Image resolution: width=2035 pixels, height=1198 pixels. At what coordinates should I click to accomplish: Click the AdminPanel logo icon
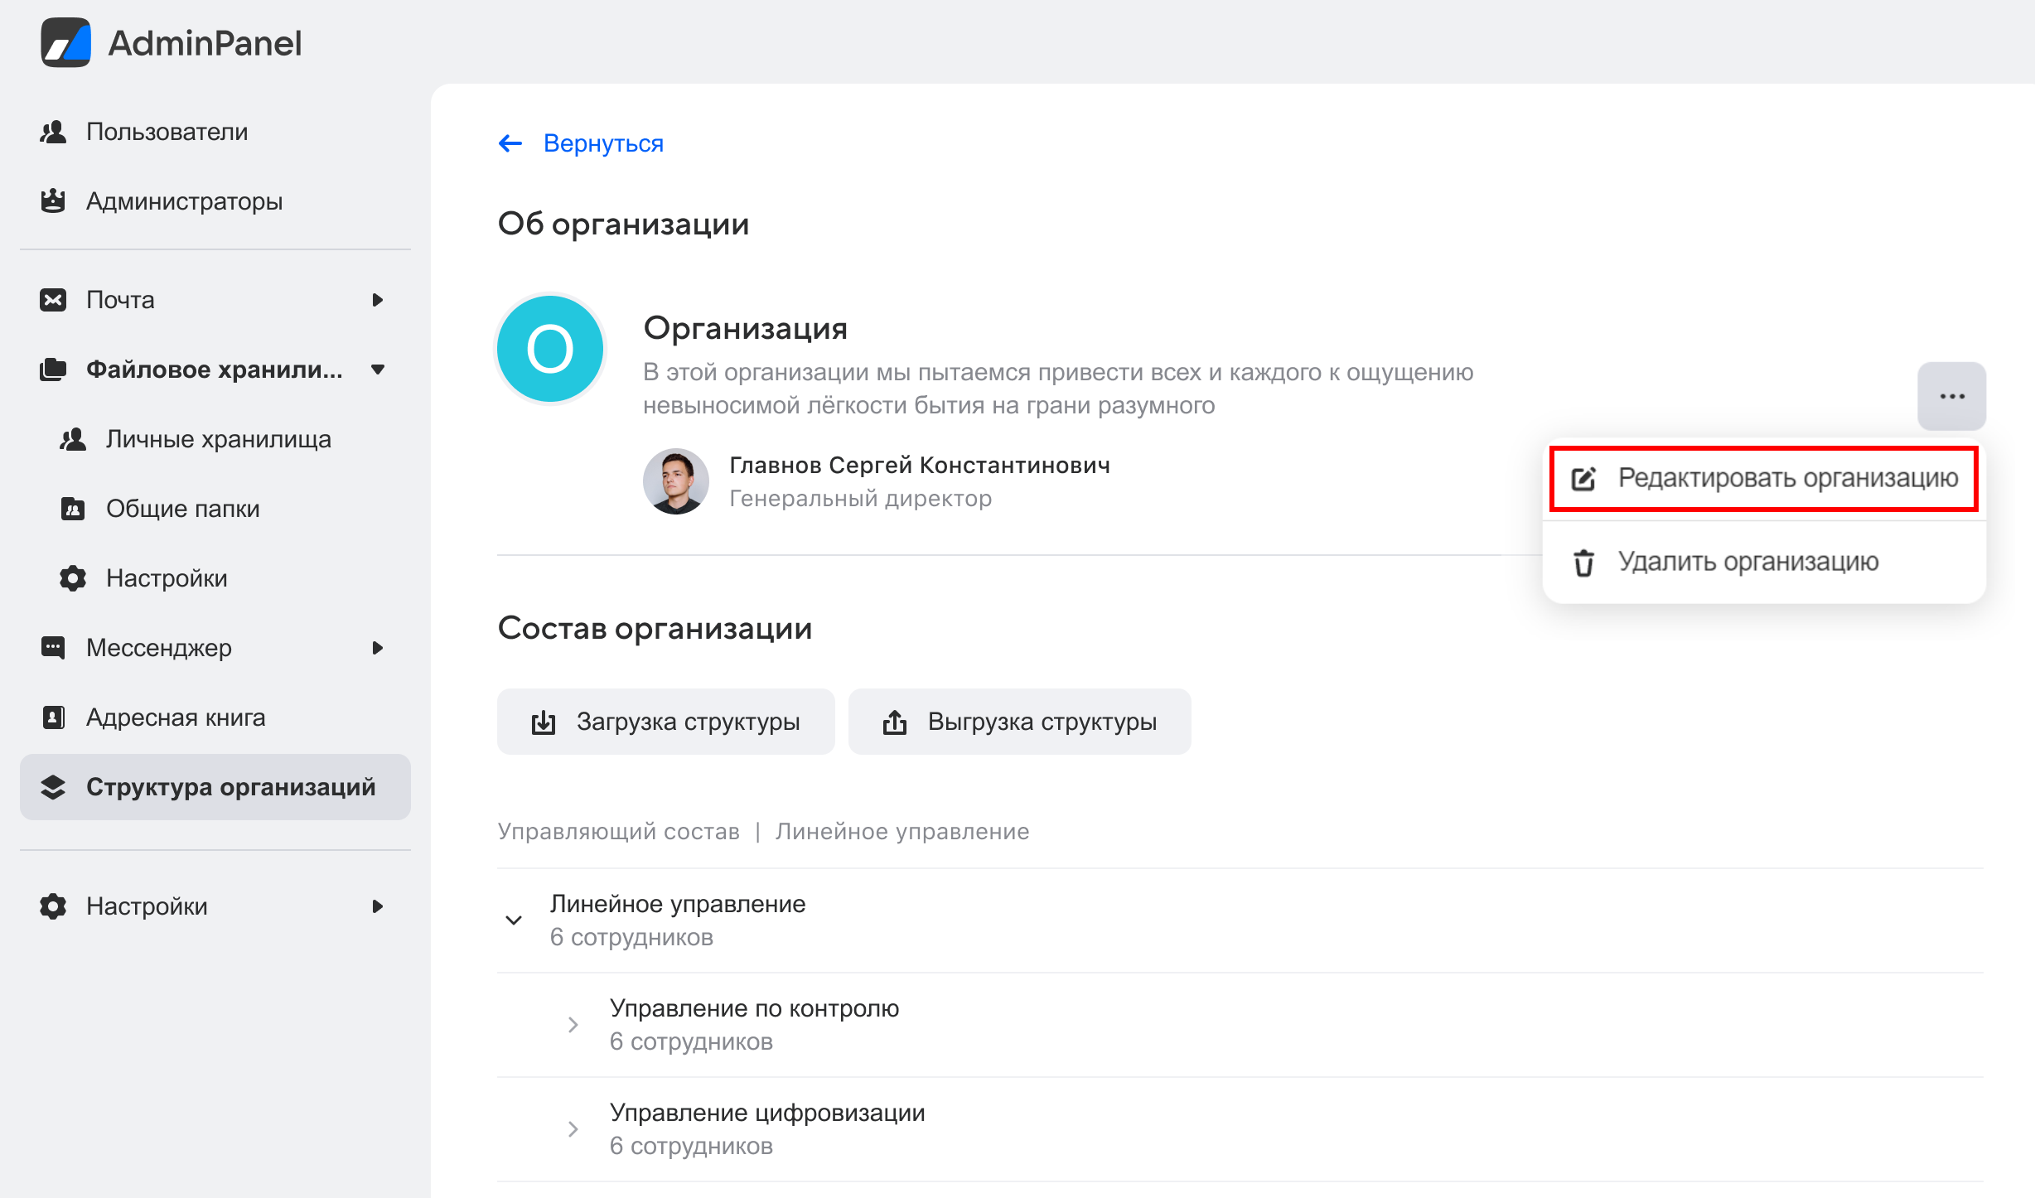(65, 42)
